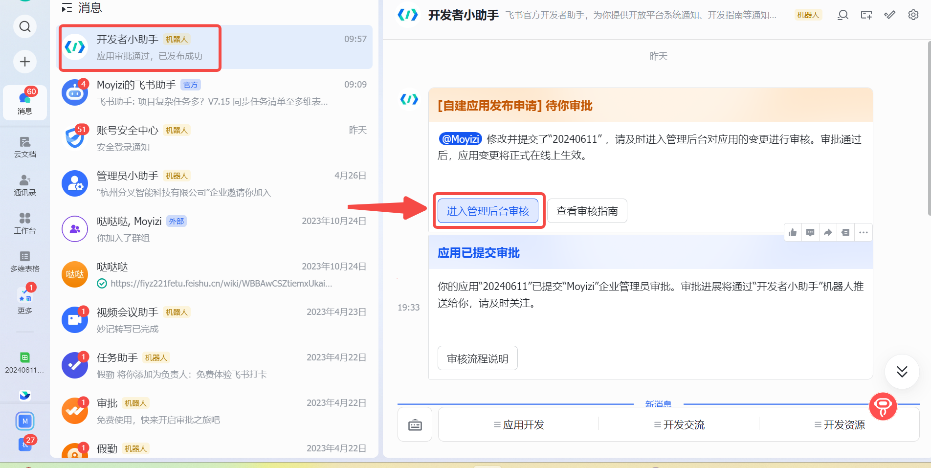This screenshot has width=931, height=468.
Task: Open 云文档 in the sidebar
Action: (25, 147)
